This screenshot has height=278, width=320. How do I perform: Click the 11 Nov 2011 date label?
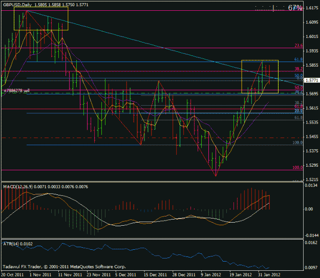[x=70, y=275]
